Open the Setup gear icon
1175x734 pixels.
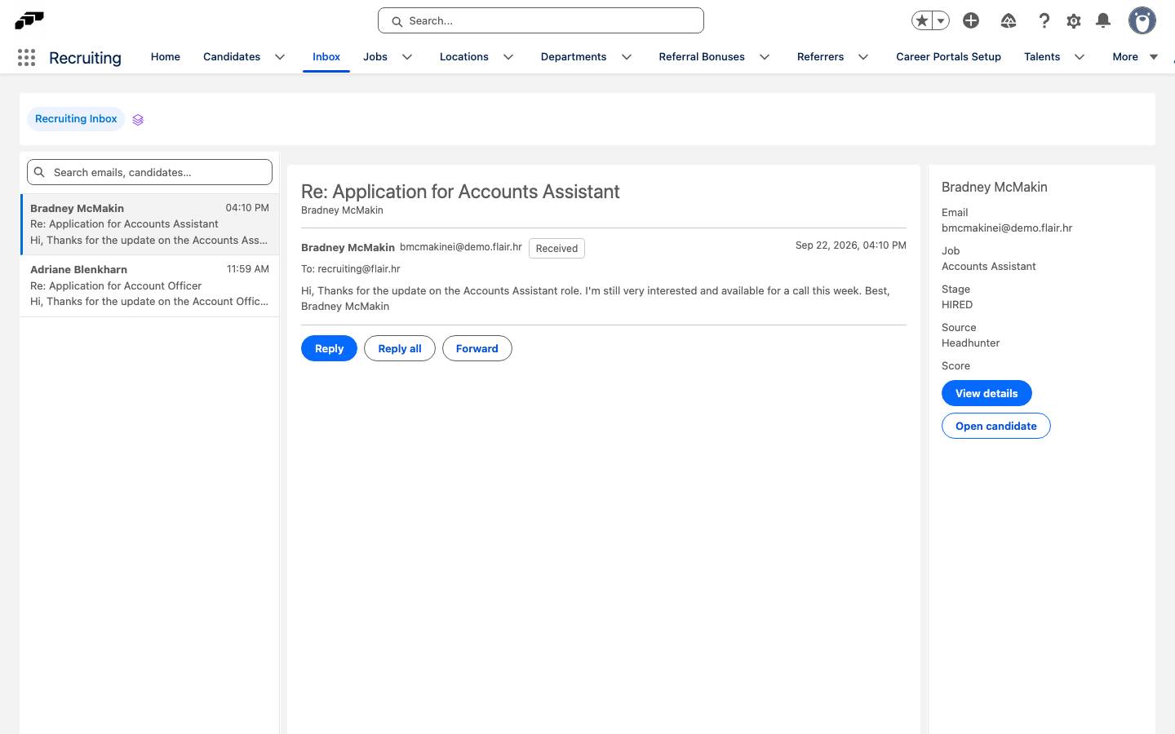1074,20
